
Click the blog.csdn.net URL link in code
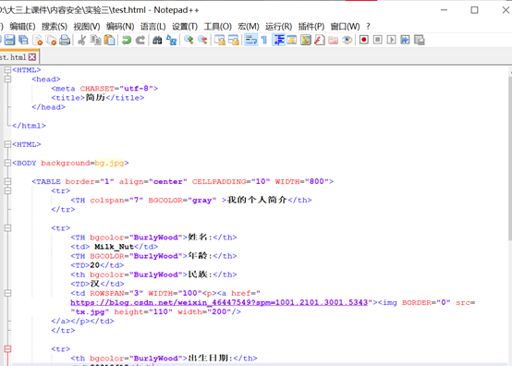click(219, 302)
